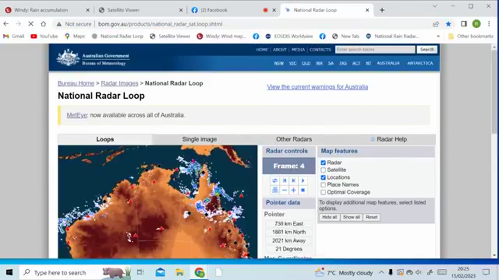Show hidden system tray icons

tap(381, 273)
